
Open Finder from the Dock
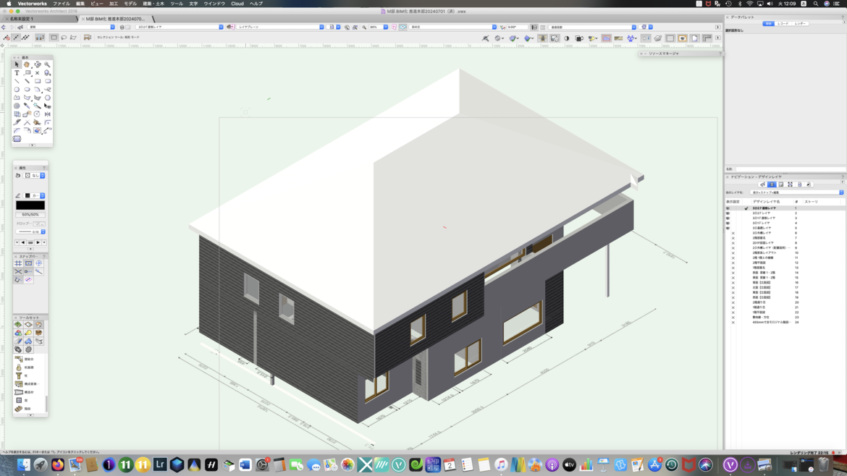click(24, 465)
